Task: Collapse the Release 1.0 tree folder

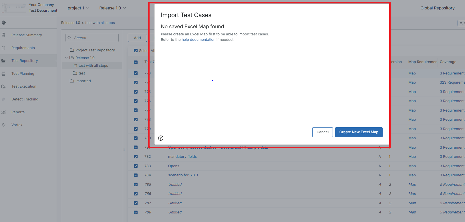Action: tap(66, 58)
